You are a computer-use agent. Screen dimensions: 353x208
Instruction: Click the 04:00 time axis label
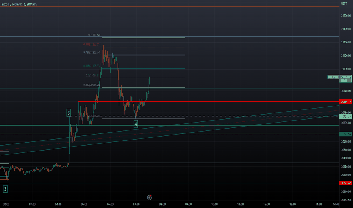pos(58,204)
